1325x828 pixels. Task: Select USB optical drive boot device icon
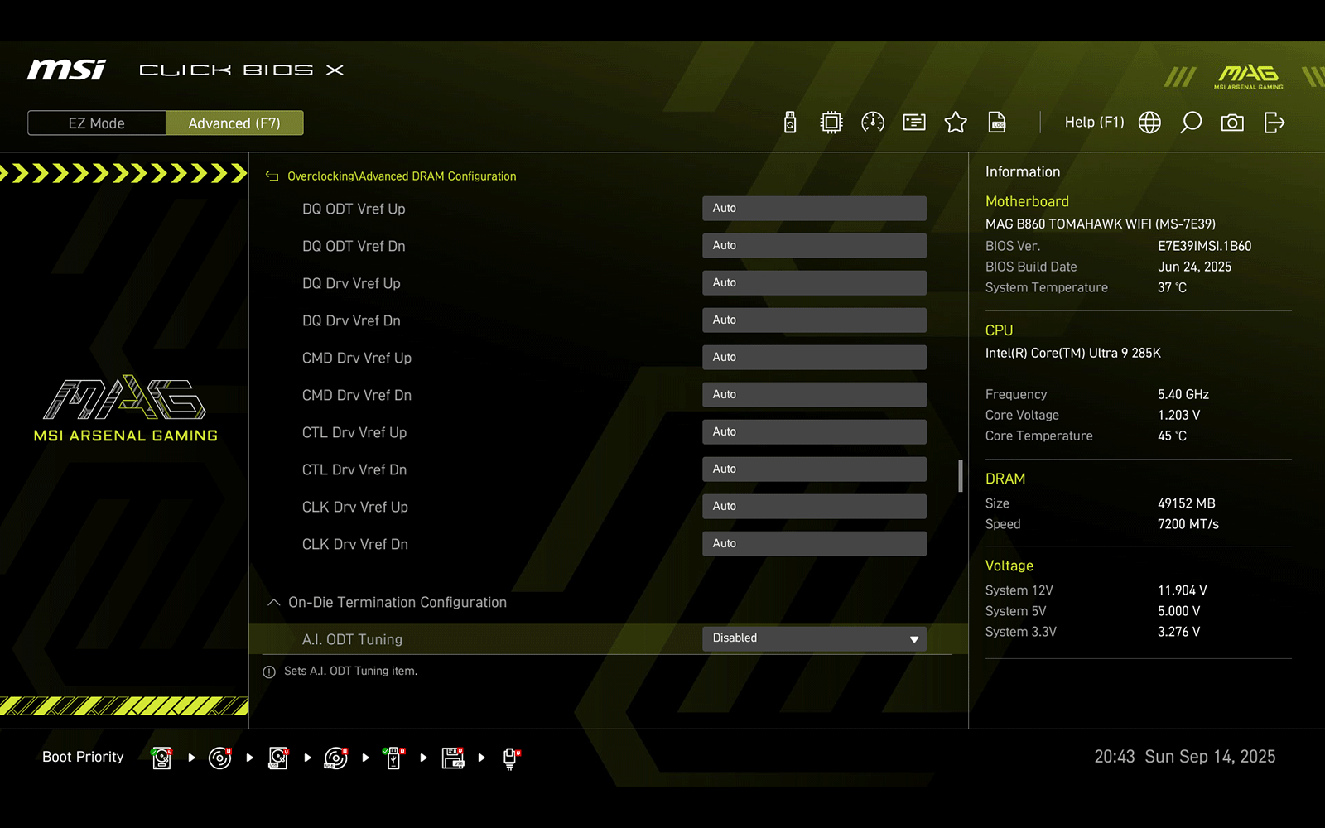(x=336, y=758)
